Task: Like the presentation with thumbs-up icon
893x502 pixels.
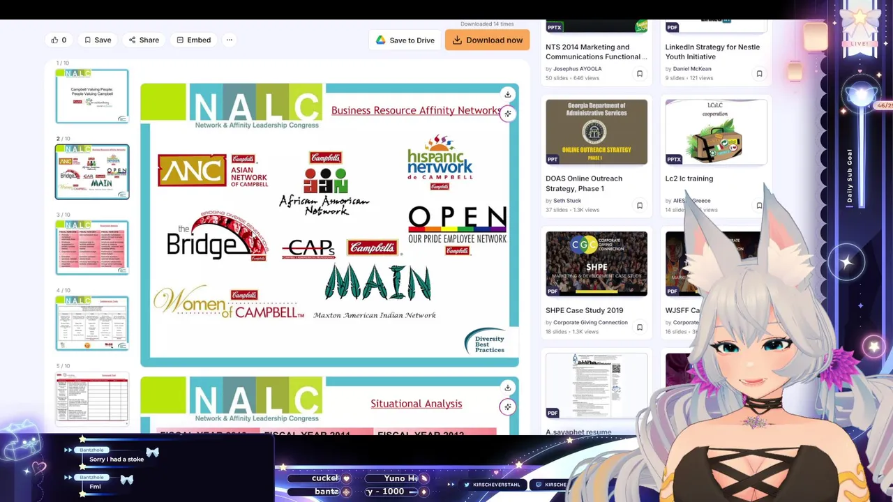Action: (x=59, y=40)
